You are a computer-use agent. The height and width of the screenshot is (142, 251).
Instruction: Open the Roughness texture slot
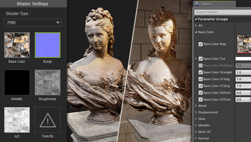48,82
